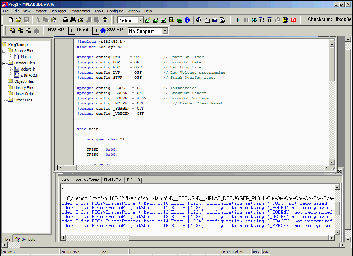The height and width of the screenshot is (256, 353).
Task: Click the yellow question mark Help icon
Action: click(x=105, y=20)
